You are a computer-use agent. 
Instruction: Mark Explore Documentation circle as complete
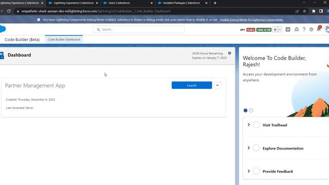tap(256, 148)
